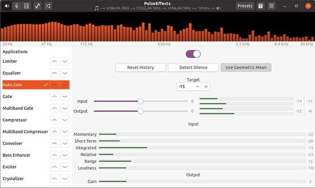Switch to microphone input effects
The width and height of the screenshot is (315, 188).
(x=17, y=6)
